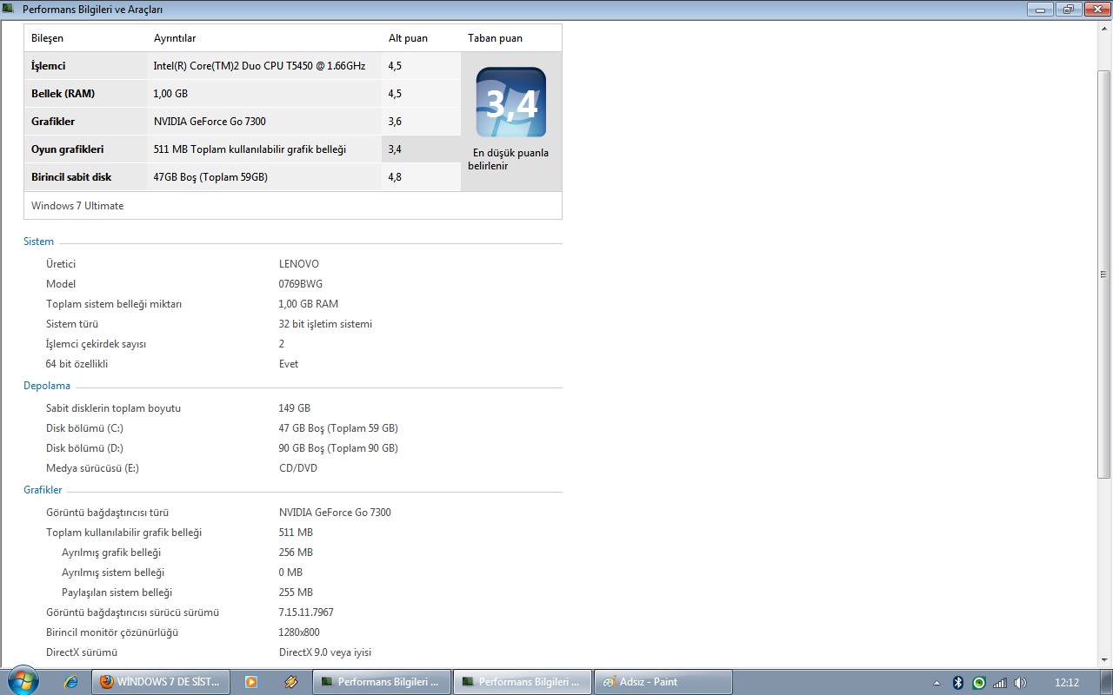1113x695 pixels.
Task: Click the 64 bit özellikli label
Action: point(77,364)
